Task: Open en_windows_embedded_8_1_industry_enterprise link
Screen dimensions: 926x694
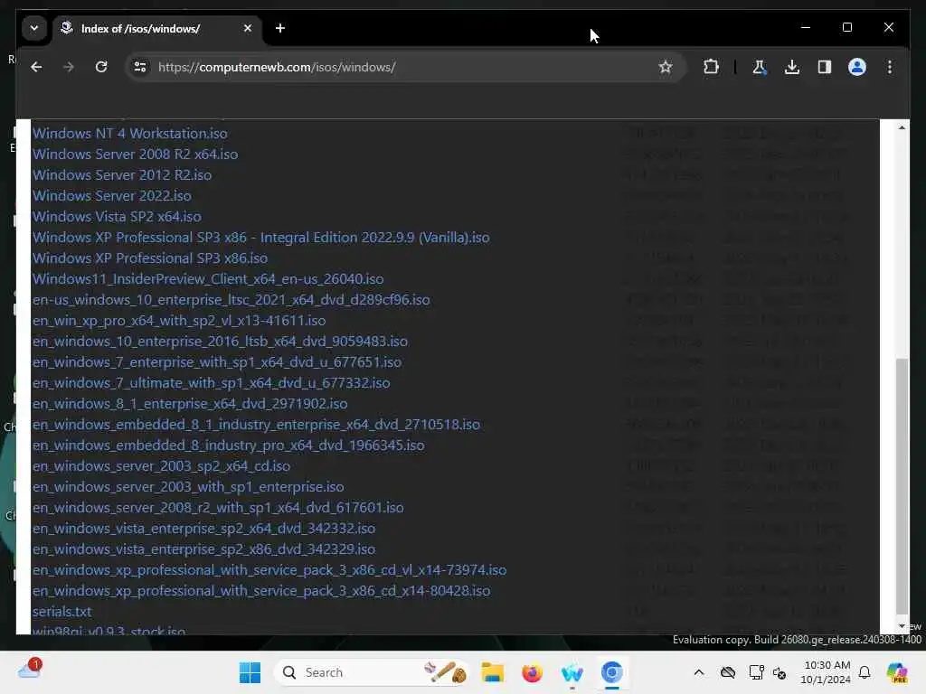Action: [x=256, y=425]
